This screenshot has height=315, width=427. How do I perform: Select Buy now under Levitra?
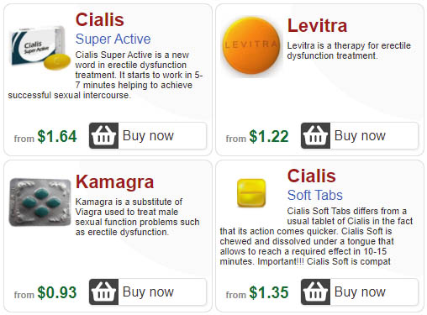tap(360, 136)
